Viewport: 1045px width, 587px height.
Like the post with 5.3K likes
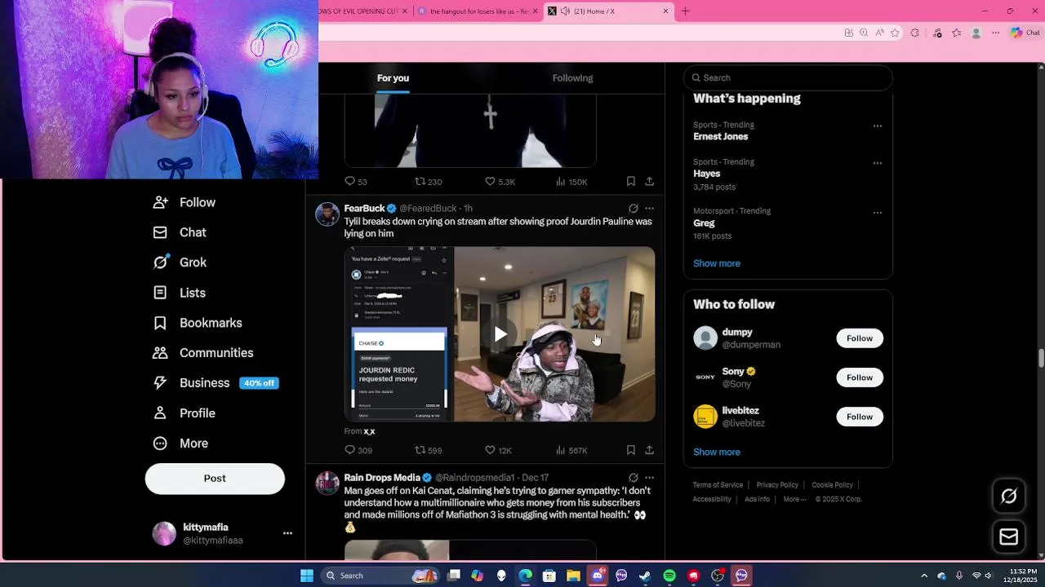[x=500, y=181]
